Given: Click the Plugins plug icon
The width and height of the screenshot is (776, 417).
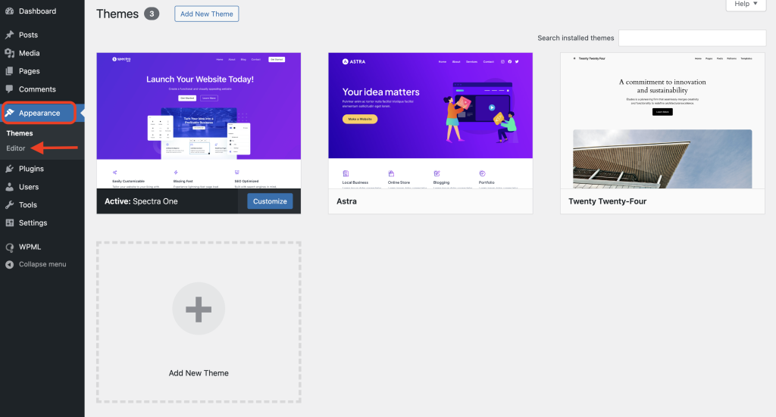Looking at the screenshot, I should (x=10, y=169).
